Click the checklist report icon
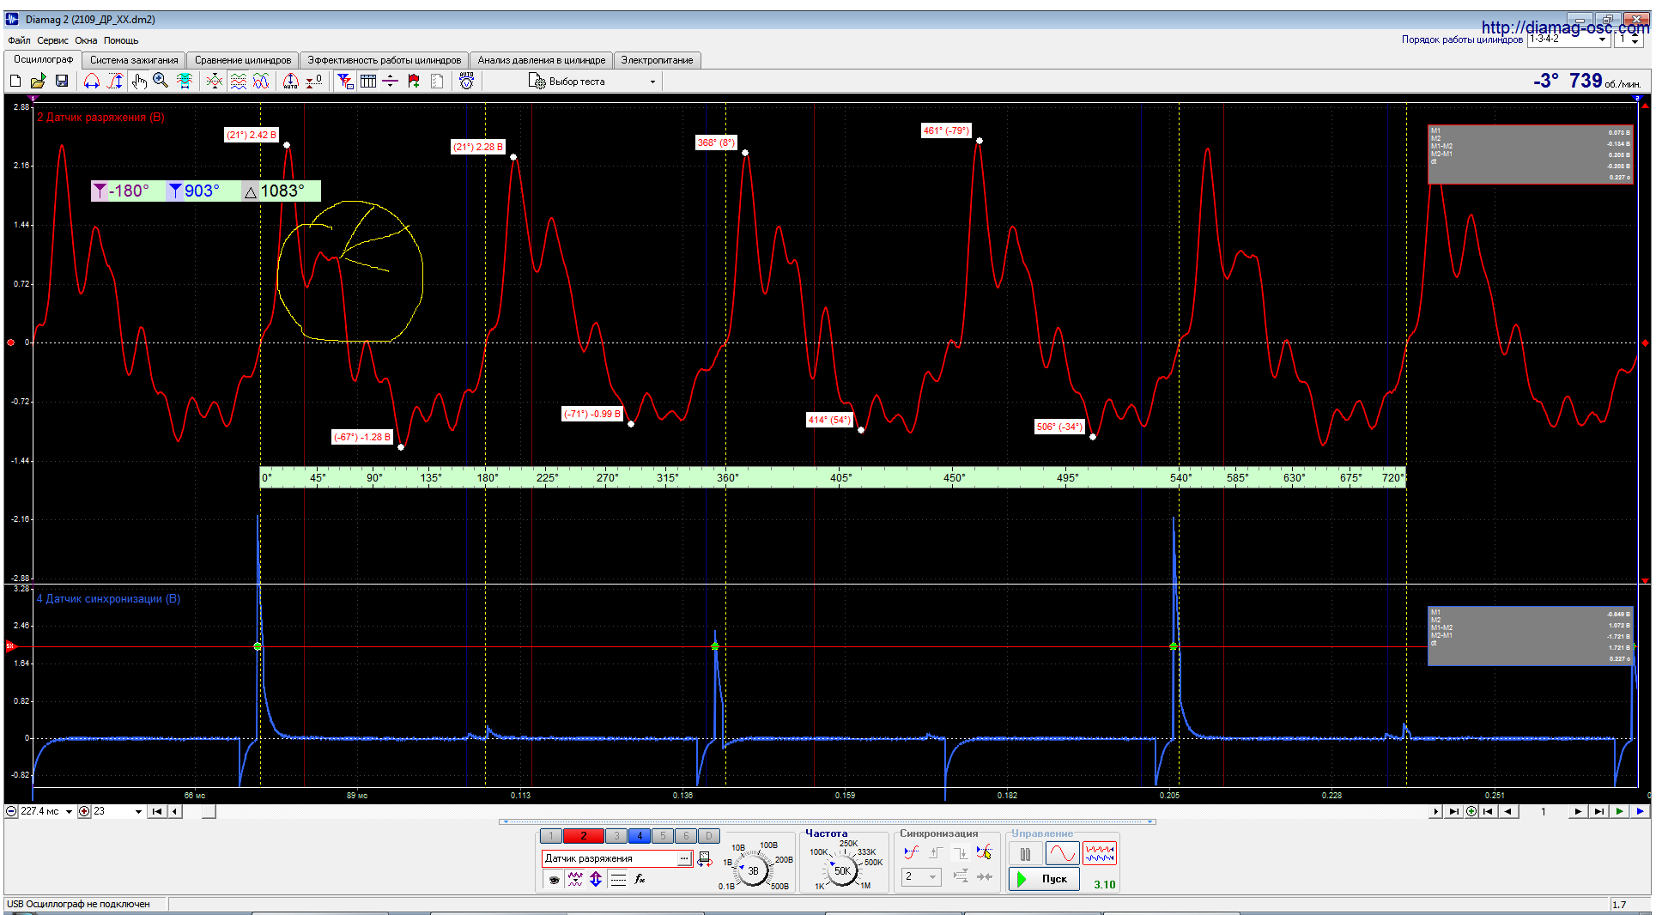 tap(437, 81)
